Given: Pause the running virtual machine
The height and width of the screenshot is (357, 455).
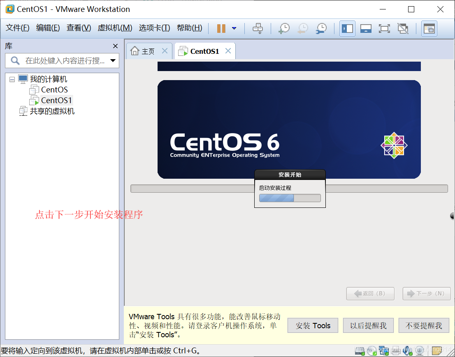Looking at the screenshot, I should pos(221,28).
